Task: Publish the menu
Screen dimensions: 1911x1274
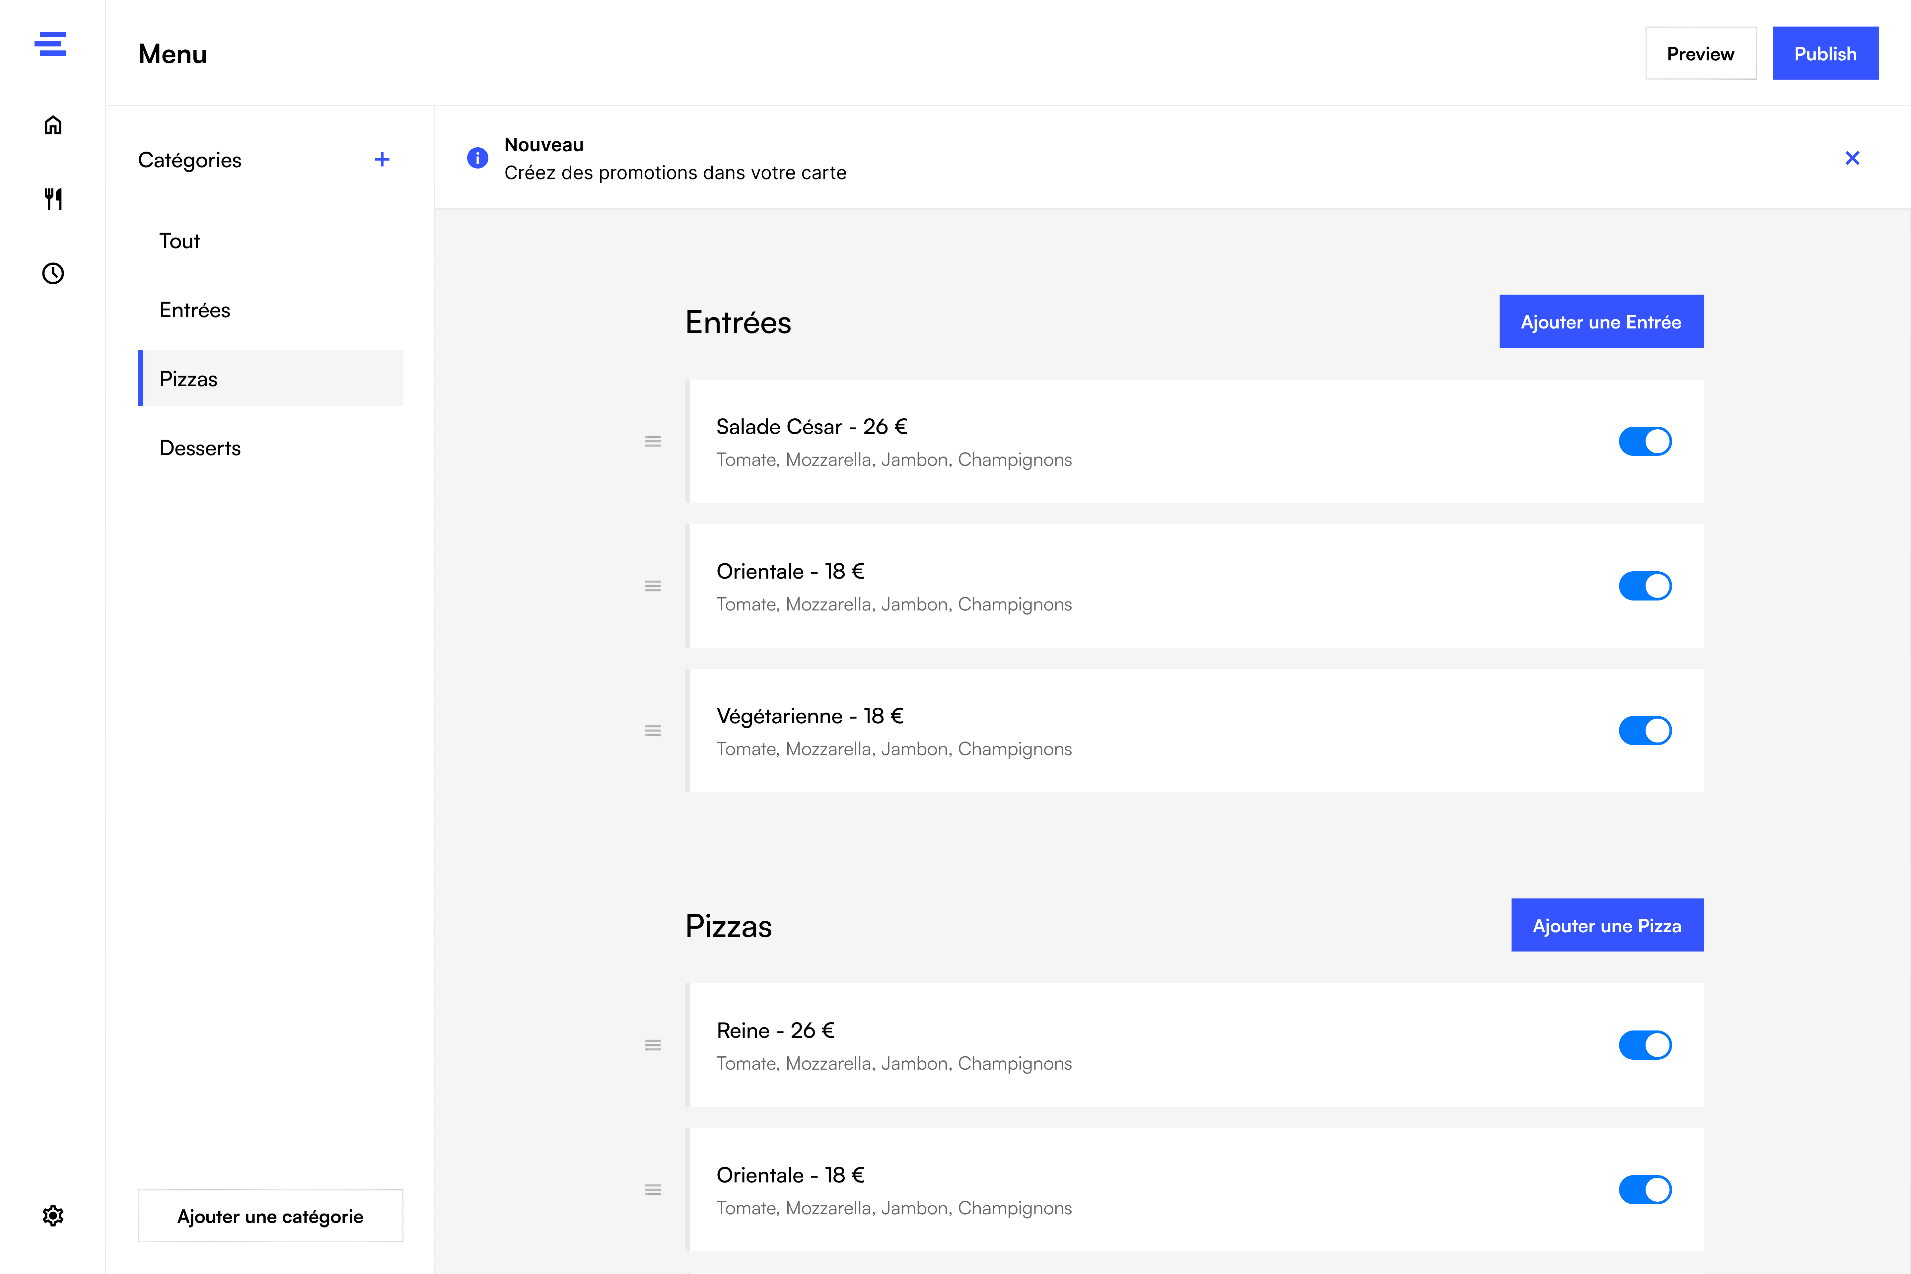Action: coord(1826,54)
